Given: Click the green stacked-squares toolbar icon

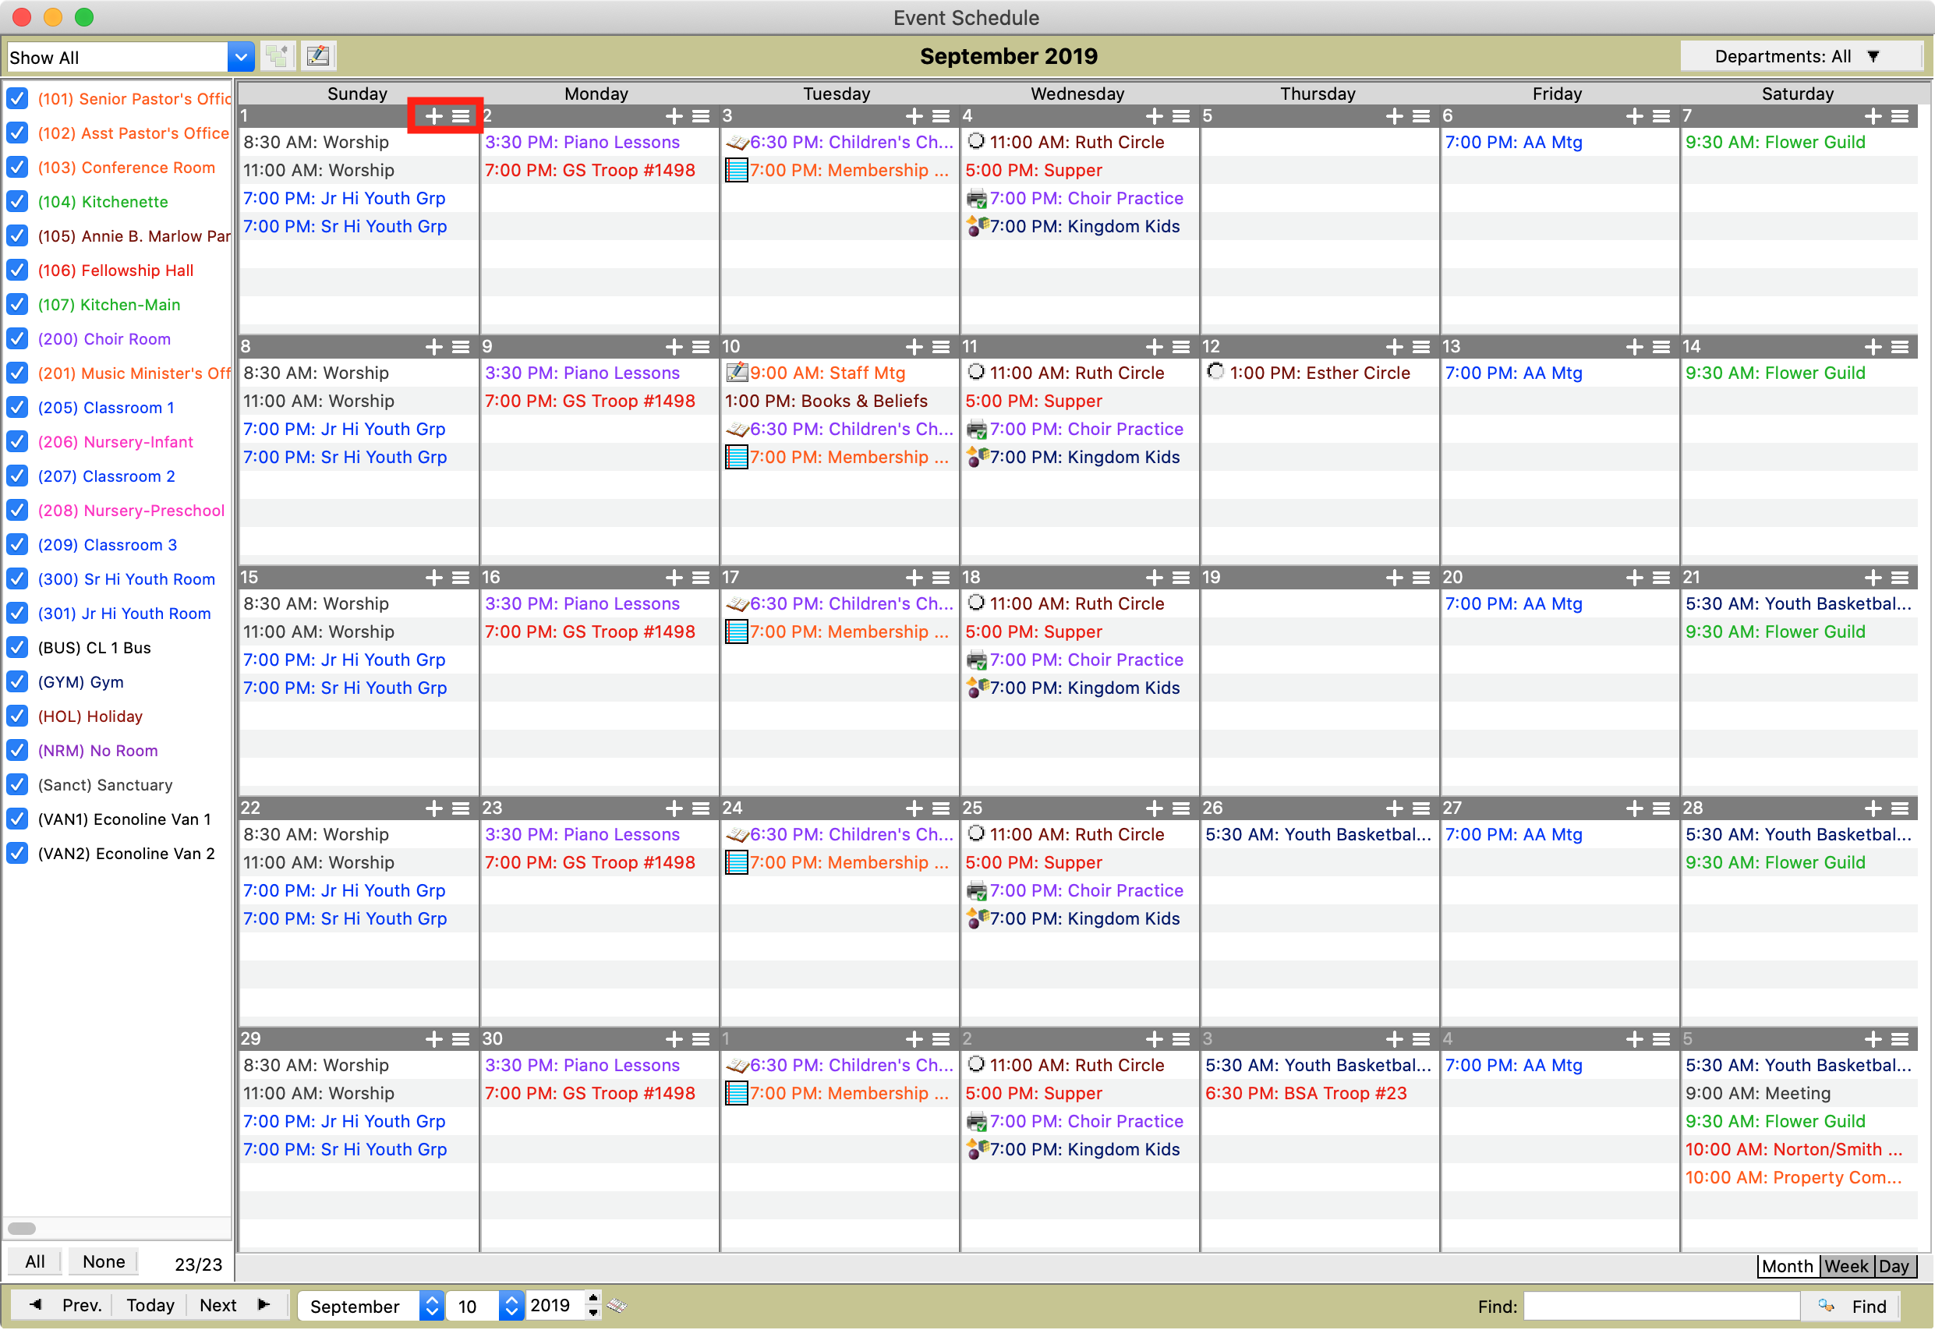Looking at the screenshot, I should [x=277, y=57].
